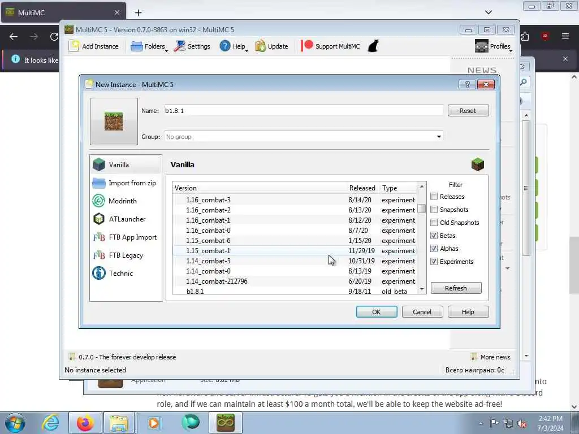Open Windows Explorer from the taskbar

click(x=119, y=423)
